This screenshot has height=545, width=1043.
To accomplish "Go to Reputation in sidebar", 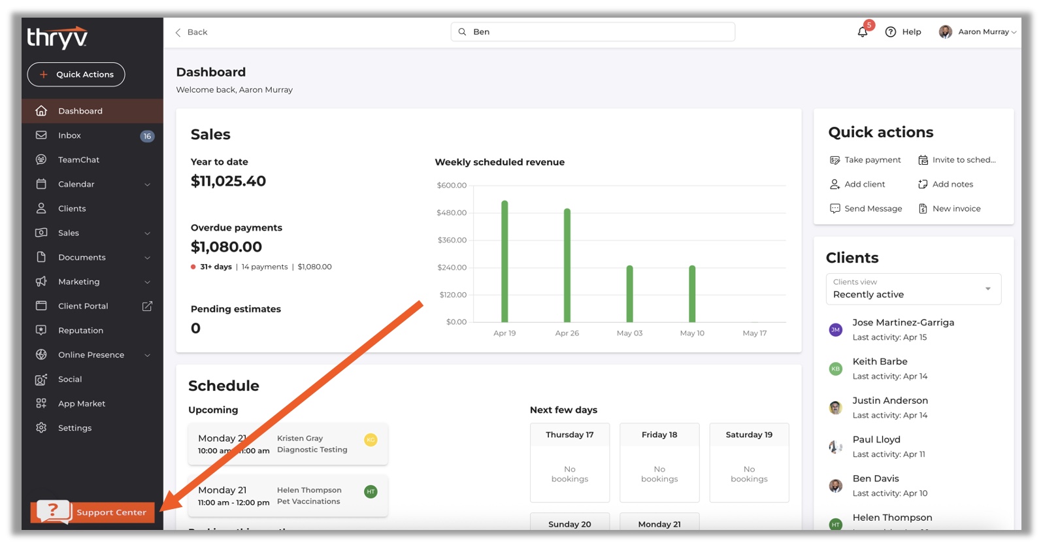I will pyautogui.click(x=92, y=330).
